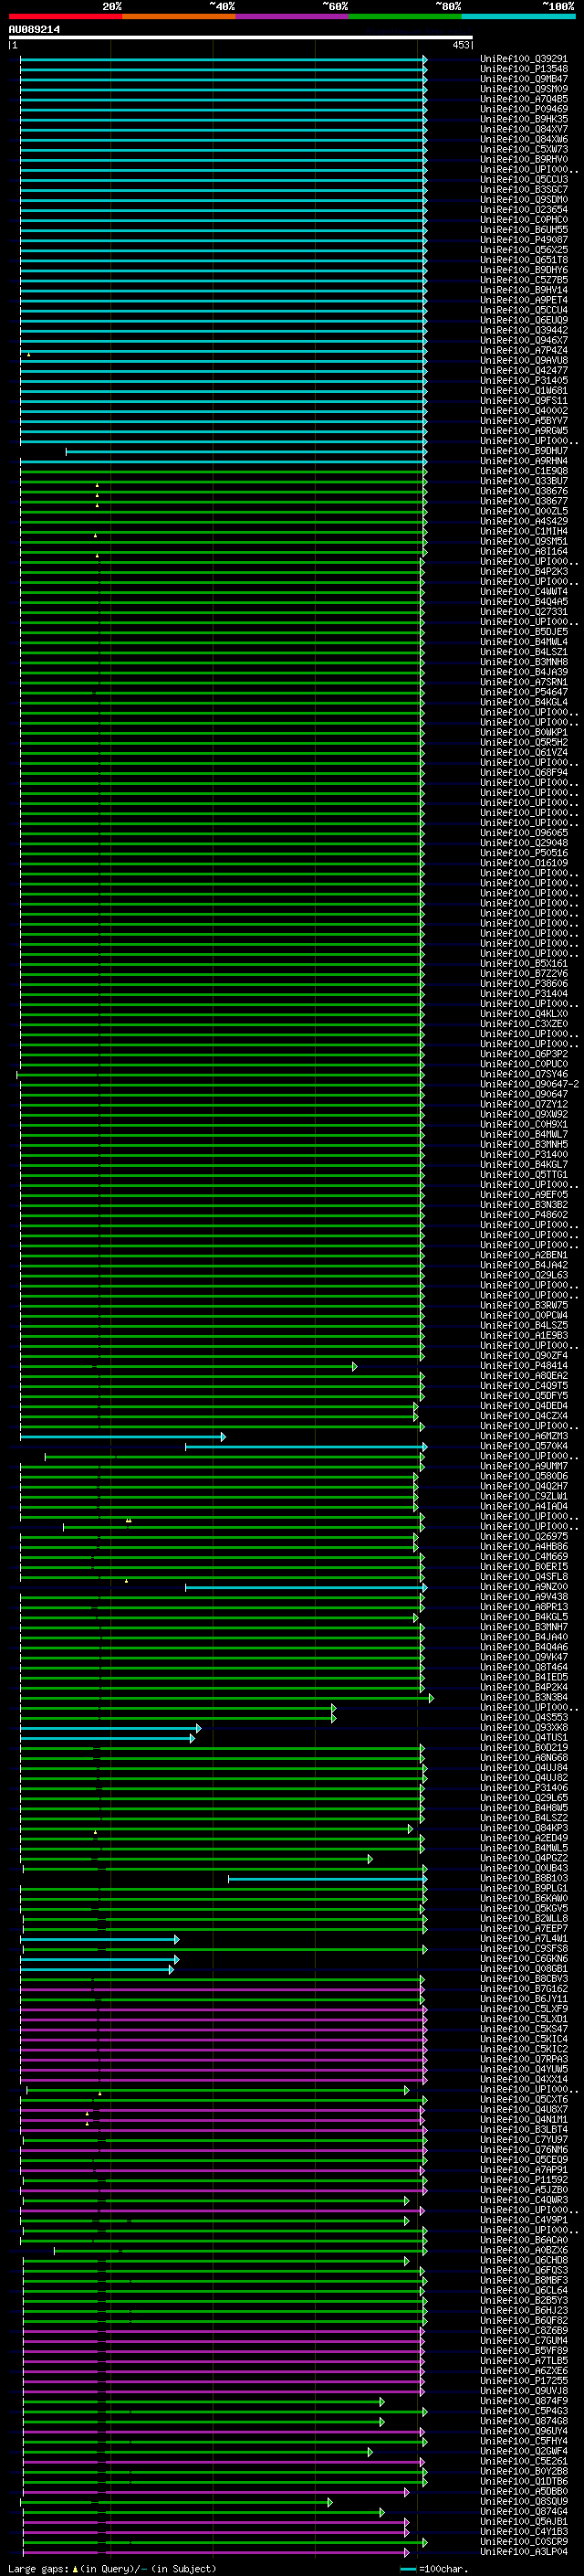This screenshot has width=584, height=2576.
Task: Click hit label UniRef100_P49087
Action: pyautogui.click(x=524, y=240)
